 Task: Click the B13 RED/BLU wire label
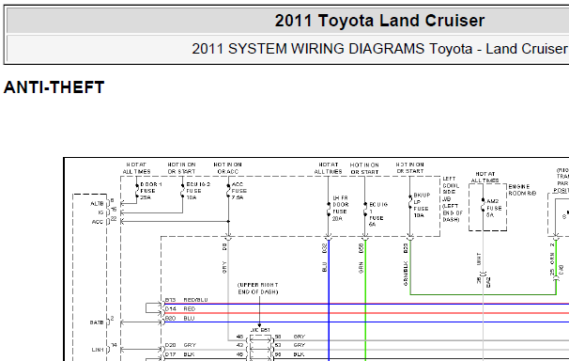pyautogui.click(x=186, y=300)
